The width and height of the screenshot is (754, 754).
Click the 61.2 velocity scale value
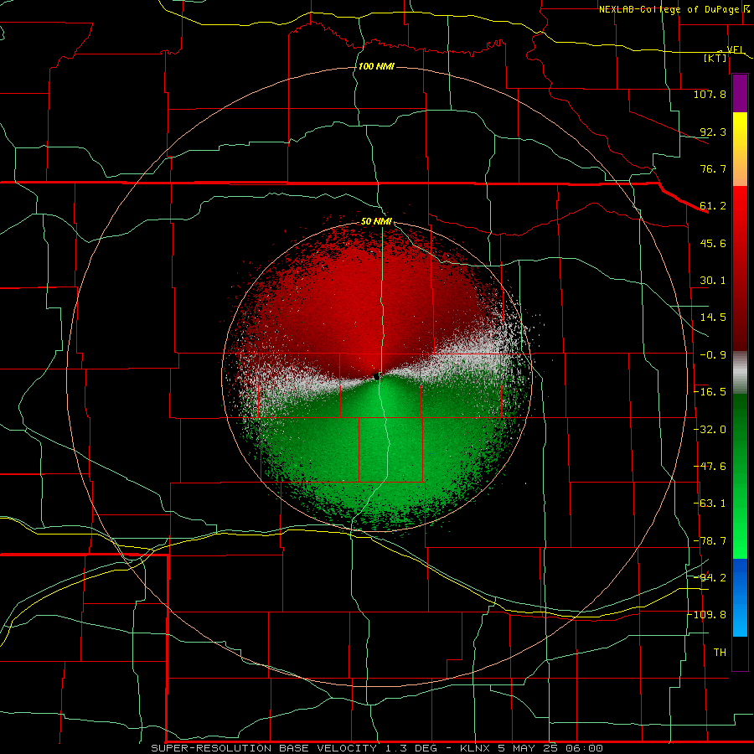click(x=713, y=206)
